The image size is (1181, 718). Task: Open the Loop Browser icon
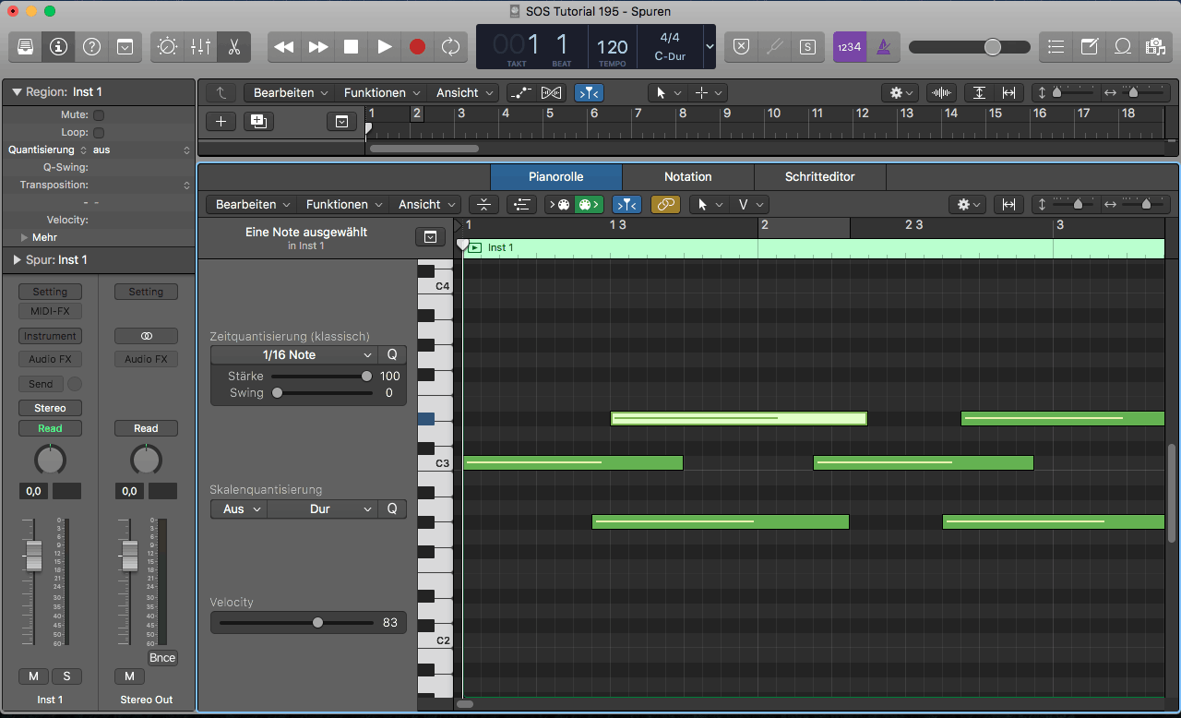pos(1122,47)
